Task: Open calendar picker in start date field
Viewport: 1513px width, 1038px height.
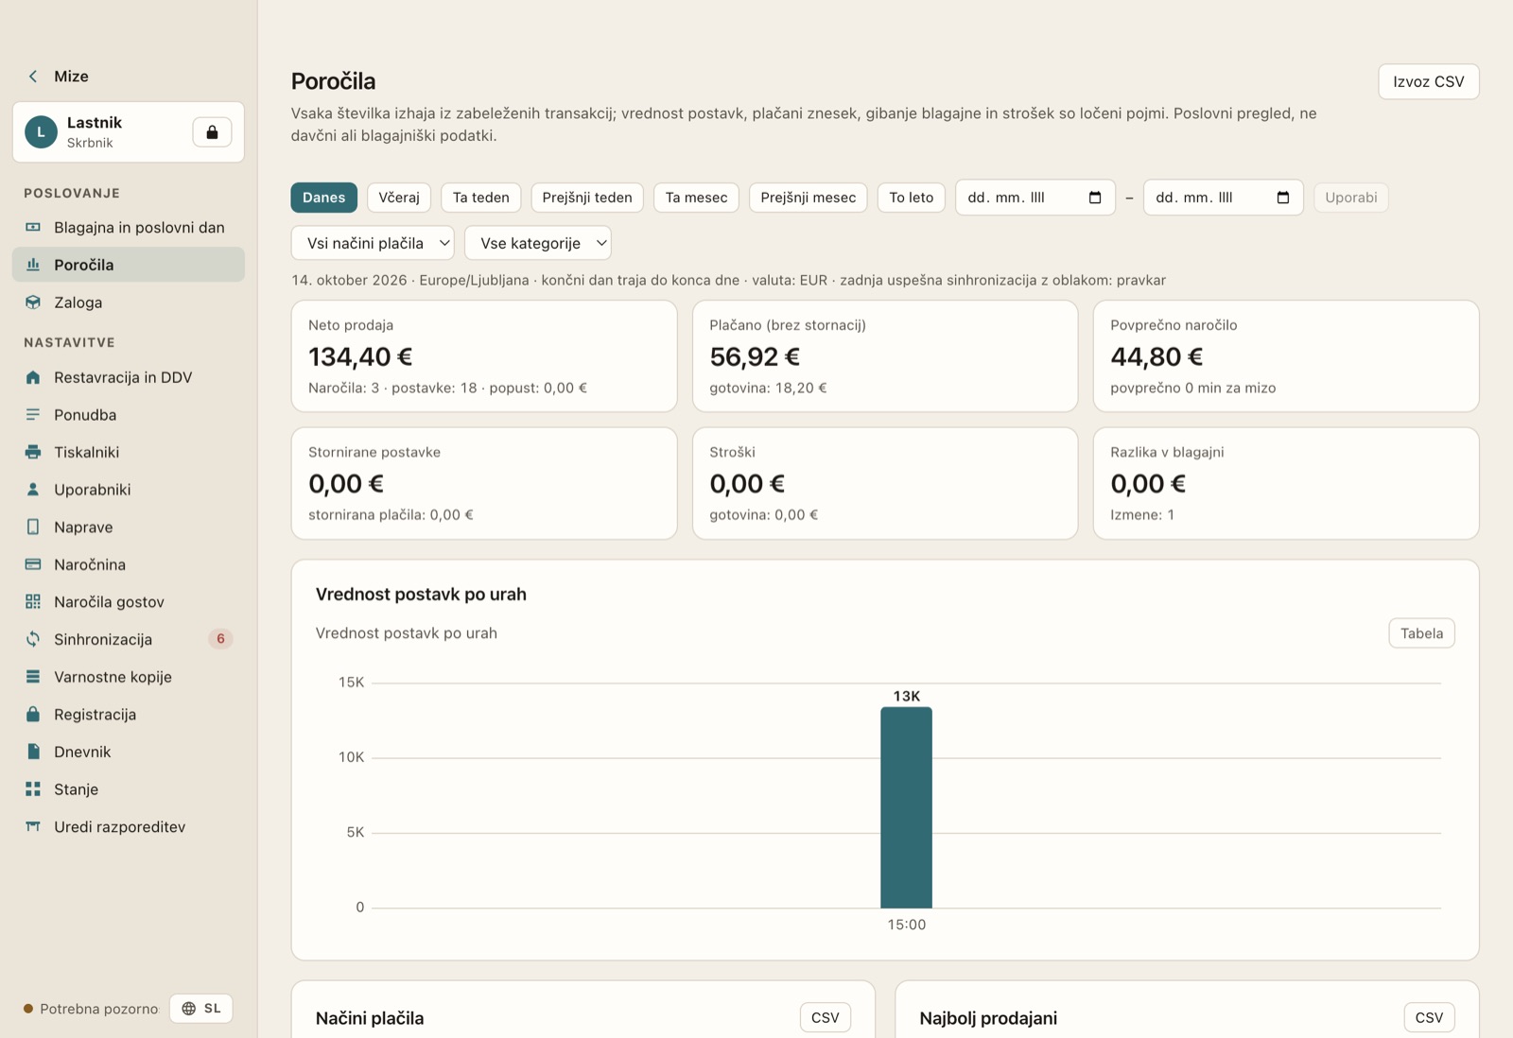Action: (1095, 198)
